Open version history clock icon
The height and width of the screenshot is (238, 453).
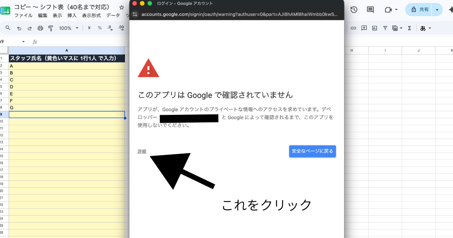354,10
